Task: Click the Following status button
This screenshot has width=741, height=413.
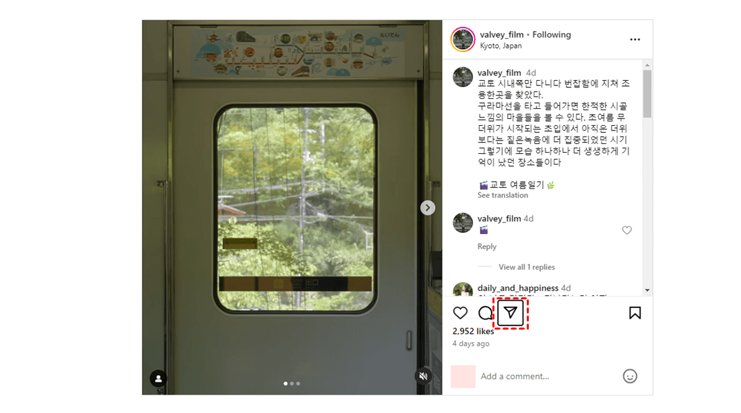Action: click(x=552, y=34)
